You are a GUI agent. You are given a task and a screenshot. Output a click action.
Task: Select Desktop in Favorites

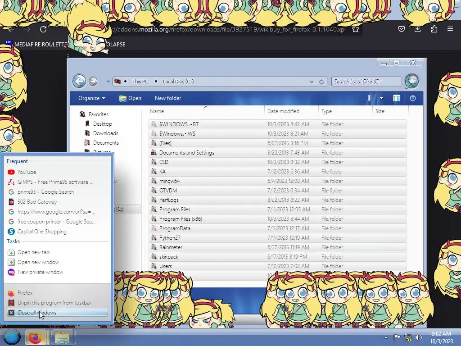pos(102,124)
